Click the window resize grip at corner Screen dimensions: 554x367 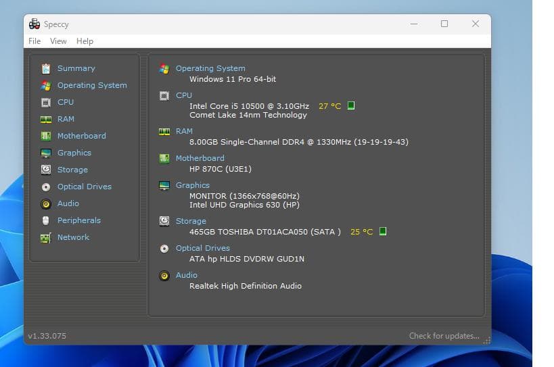click(487, 341)
